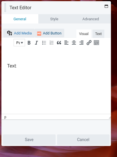The width and height of the screenshot is (117, 157).
Task: Toggle bold formatting in the toolbar
Action: click(29, 43)
